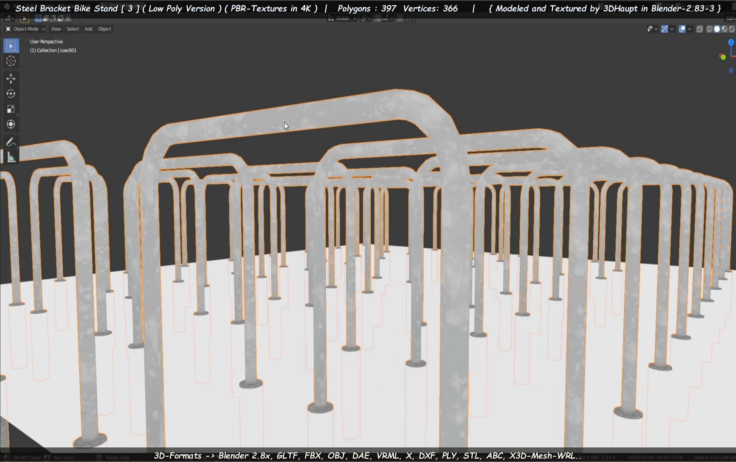The image size is (736, 462).
Task: Toggle proportional editing
Action: click(400, 19)
